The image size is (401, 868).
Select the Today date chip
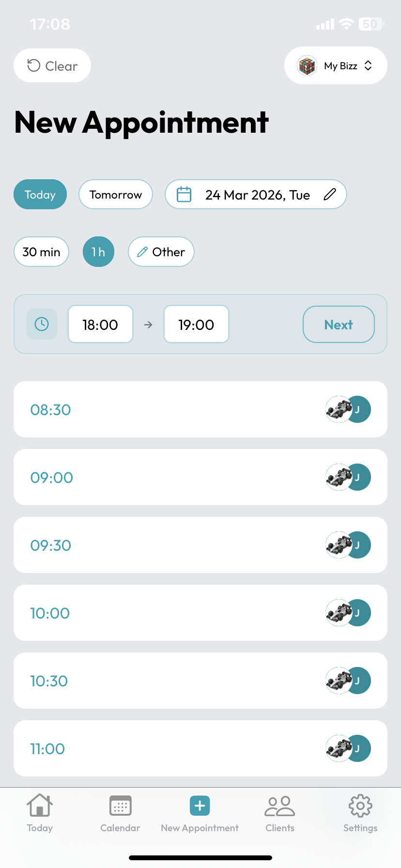coord(40,195)
